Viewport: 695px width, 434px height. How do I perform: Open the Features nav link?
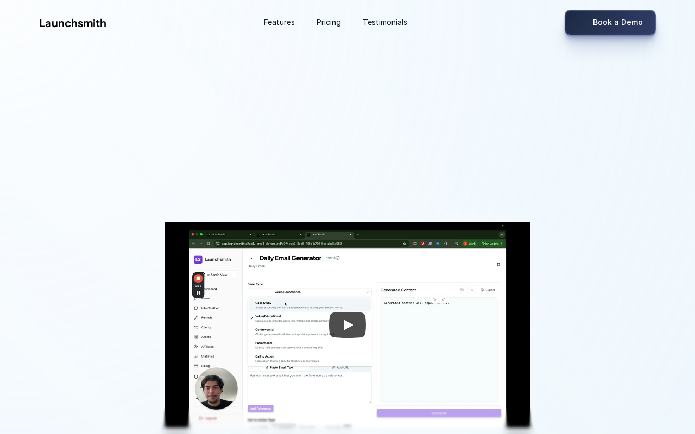(x=279, y=22)
